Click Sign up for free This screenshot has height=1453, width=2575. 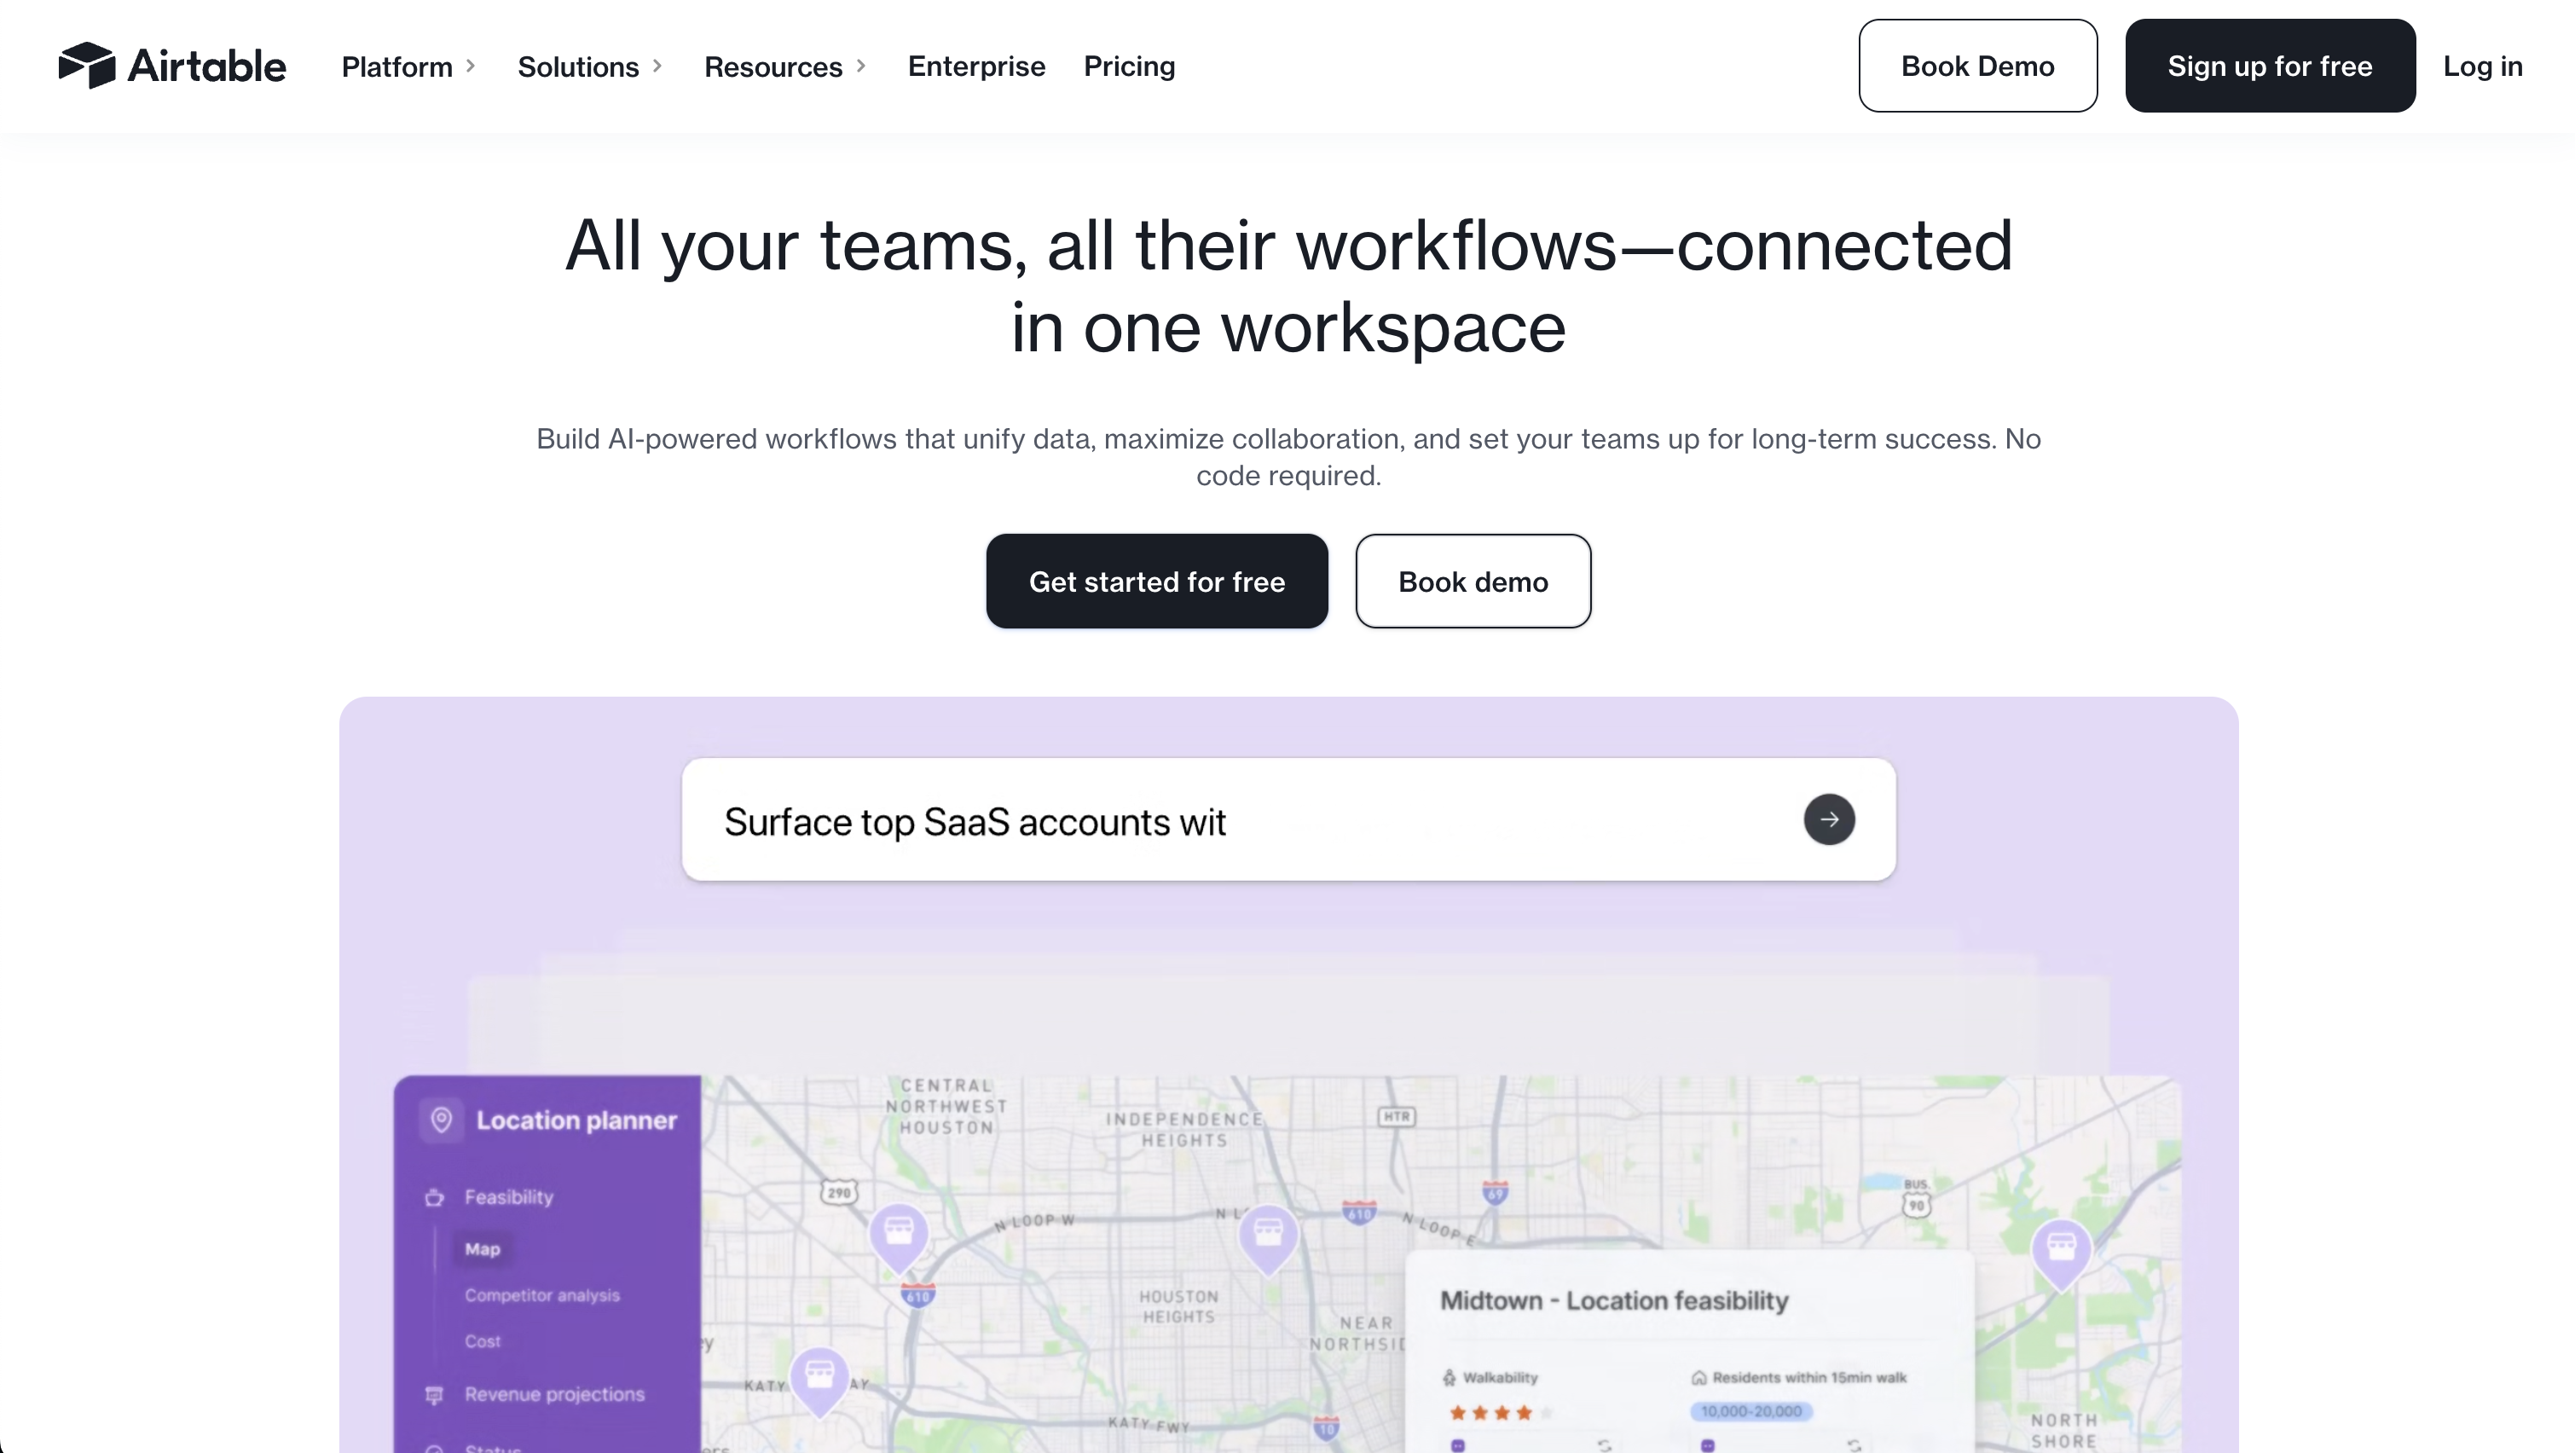[2269, 66]
